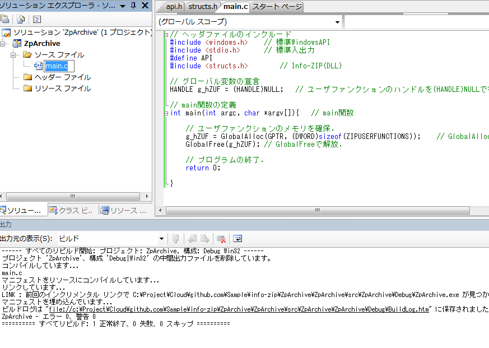489x348 pixels.
Task: Select solution 'ZpArchive' root node
Action: (82, 32)
